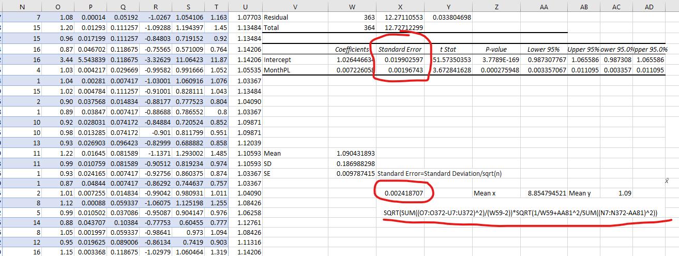The height and width of the screenshot is (256, 679).
Task: Select the t Stat value 3.672841628
Action: 448,70
